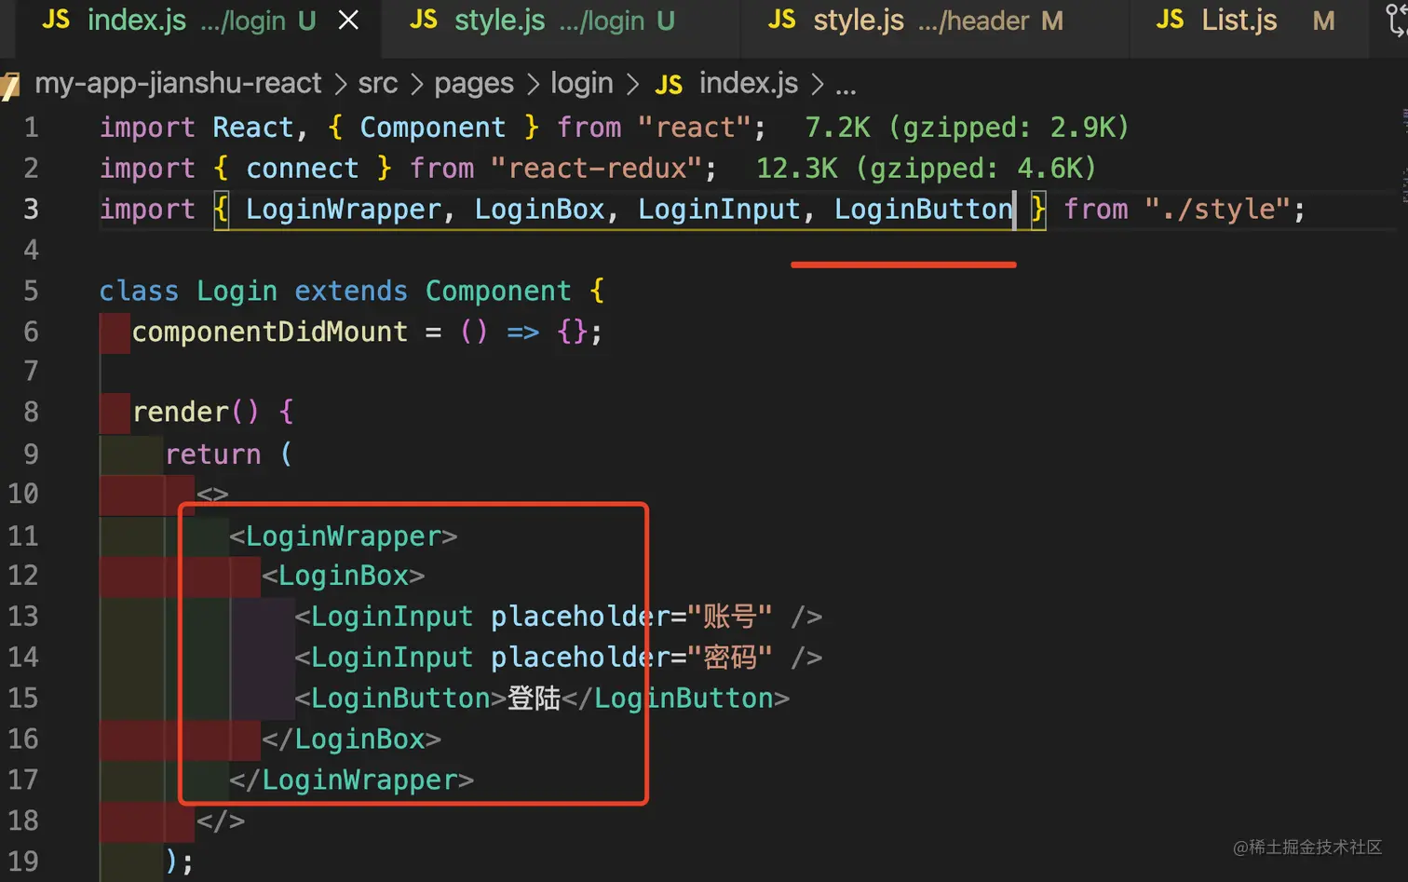Select the index.js breadcrumb segment

(749, 84)
